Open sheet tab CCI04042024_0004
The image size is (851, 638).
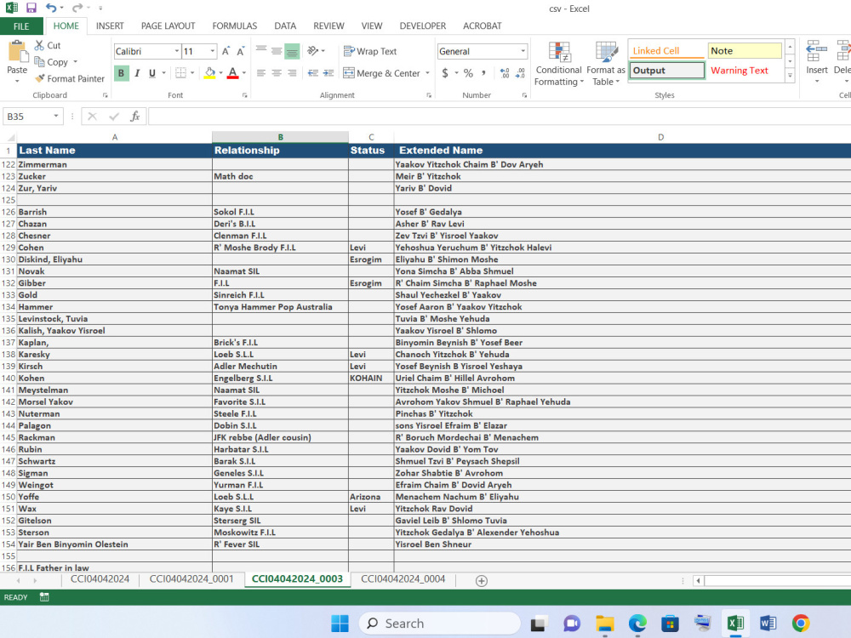(403, 579)
